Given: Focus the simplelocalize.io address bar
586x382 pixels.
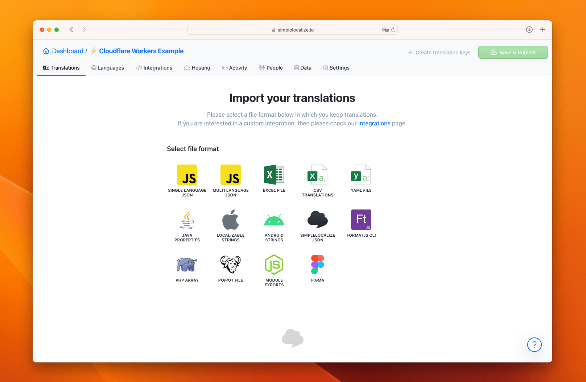Looking at the screenshot, I should (x=292, y=30).
